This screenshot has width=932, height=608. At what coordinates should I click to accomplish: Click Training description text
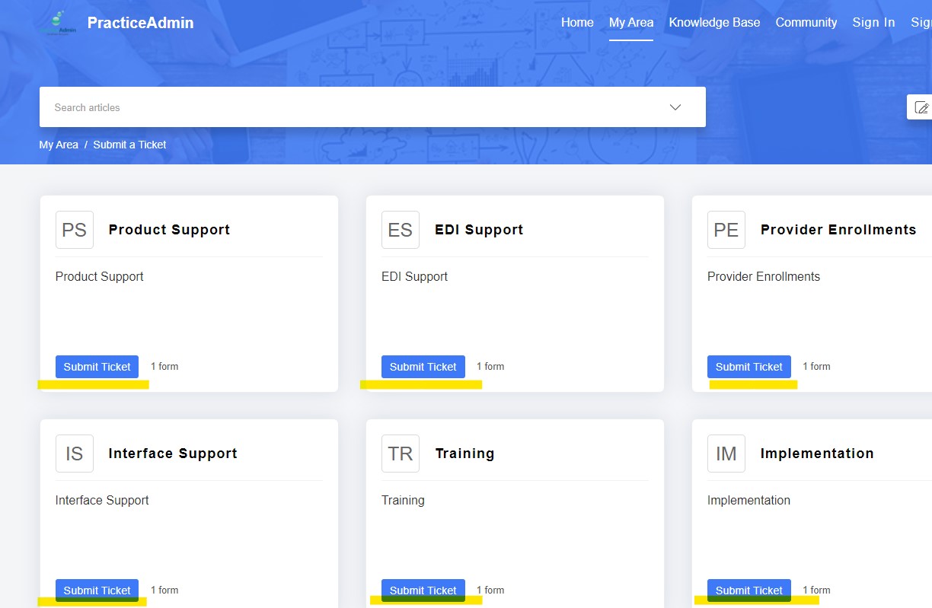(403, 501)
